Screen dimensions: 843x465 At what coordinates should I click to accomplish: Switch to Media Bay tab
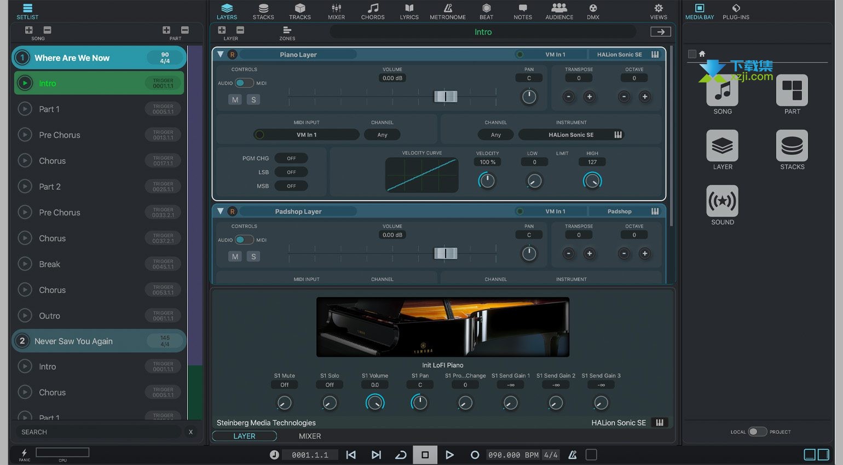tap(700, 11)
